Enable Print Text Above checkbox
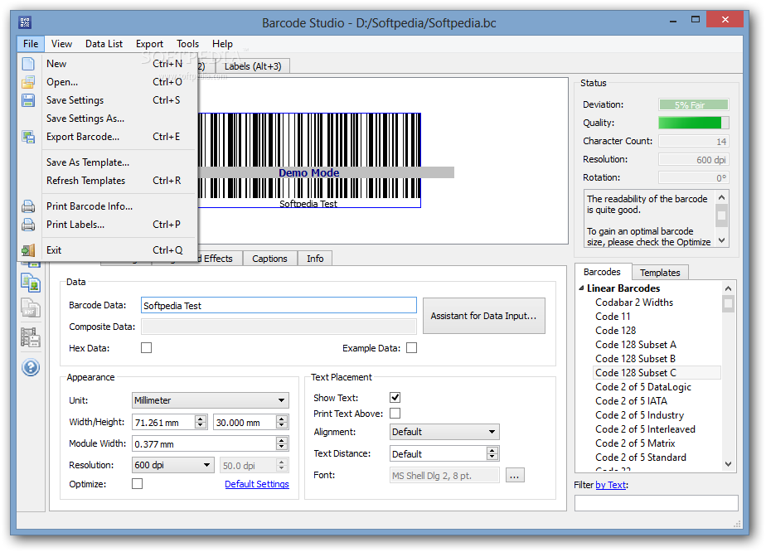 pos(395,414)
